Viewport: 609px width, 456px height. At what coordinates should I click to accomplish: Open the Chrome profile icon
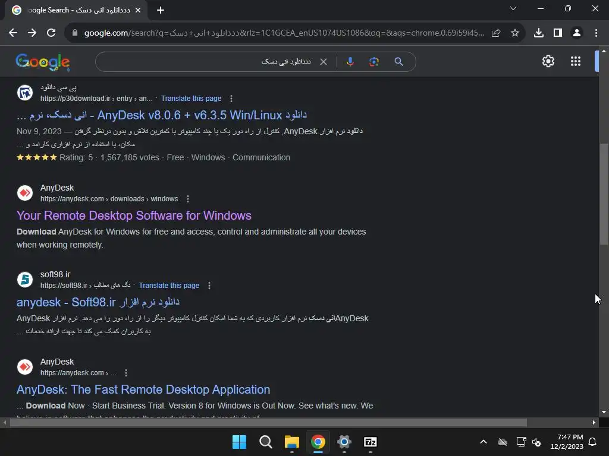click(577, 33)
